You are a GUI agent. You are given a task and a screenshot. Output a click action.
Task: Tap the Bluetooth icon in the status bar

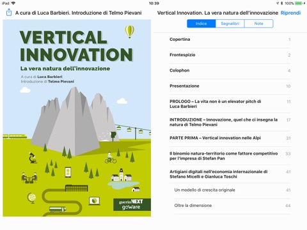point(281,3)
